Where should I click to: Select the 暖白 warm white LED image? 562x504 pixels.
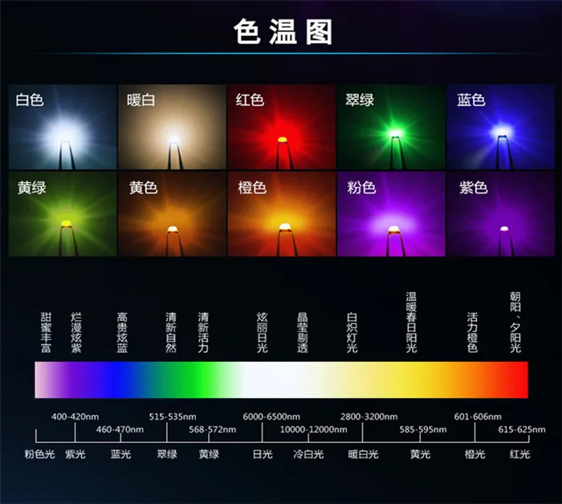click(172, 127)
